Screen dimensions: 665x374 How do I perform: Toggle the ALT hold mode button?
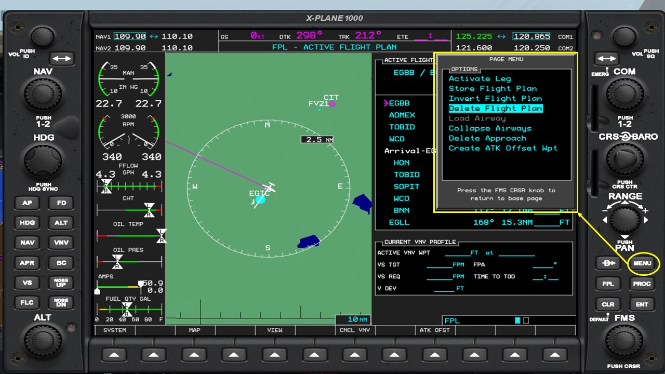click(61, 223)
